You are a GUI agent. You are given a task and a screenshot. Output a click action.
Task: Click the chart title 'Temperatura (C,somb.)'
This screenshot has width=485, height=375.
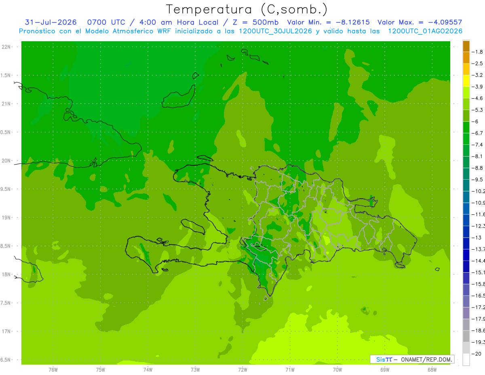pos(247,9)
